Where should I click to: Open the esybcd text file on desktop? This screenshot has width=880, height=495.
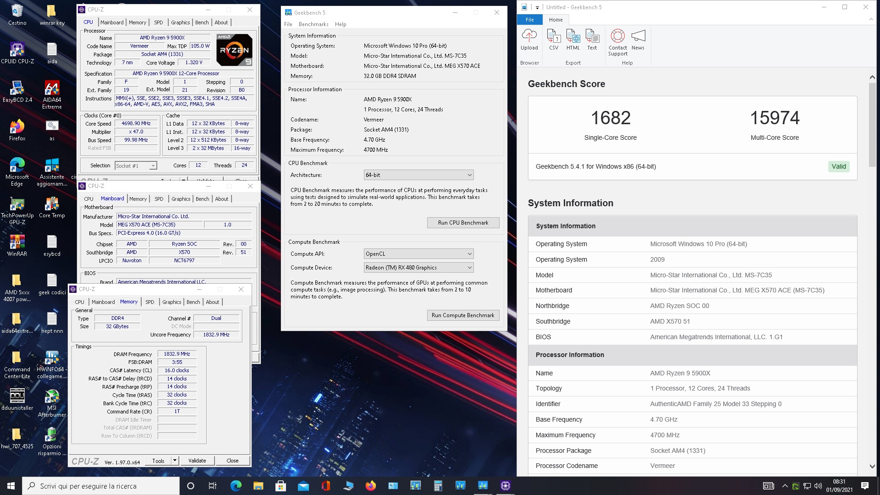pos(52,246)
